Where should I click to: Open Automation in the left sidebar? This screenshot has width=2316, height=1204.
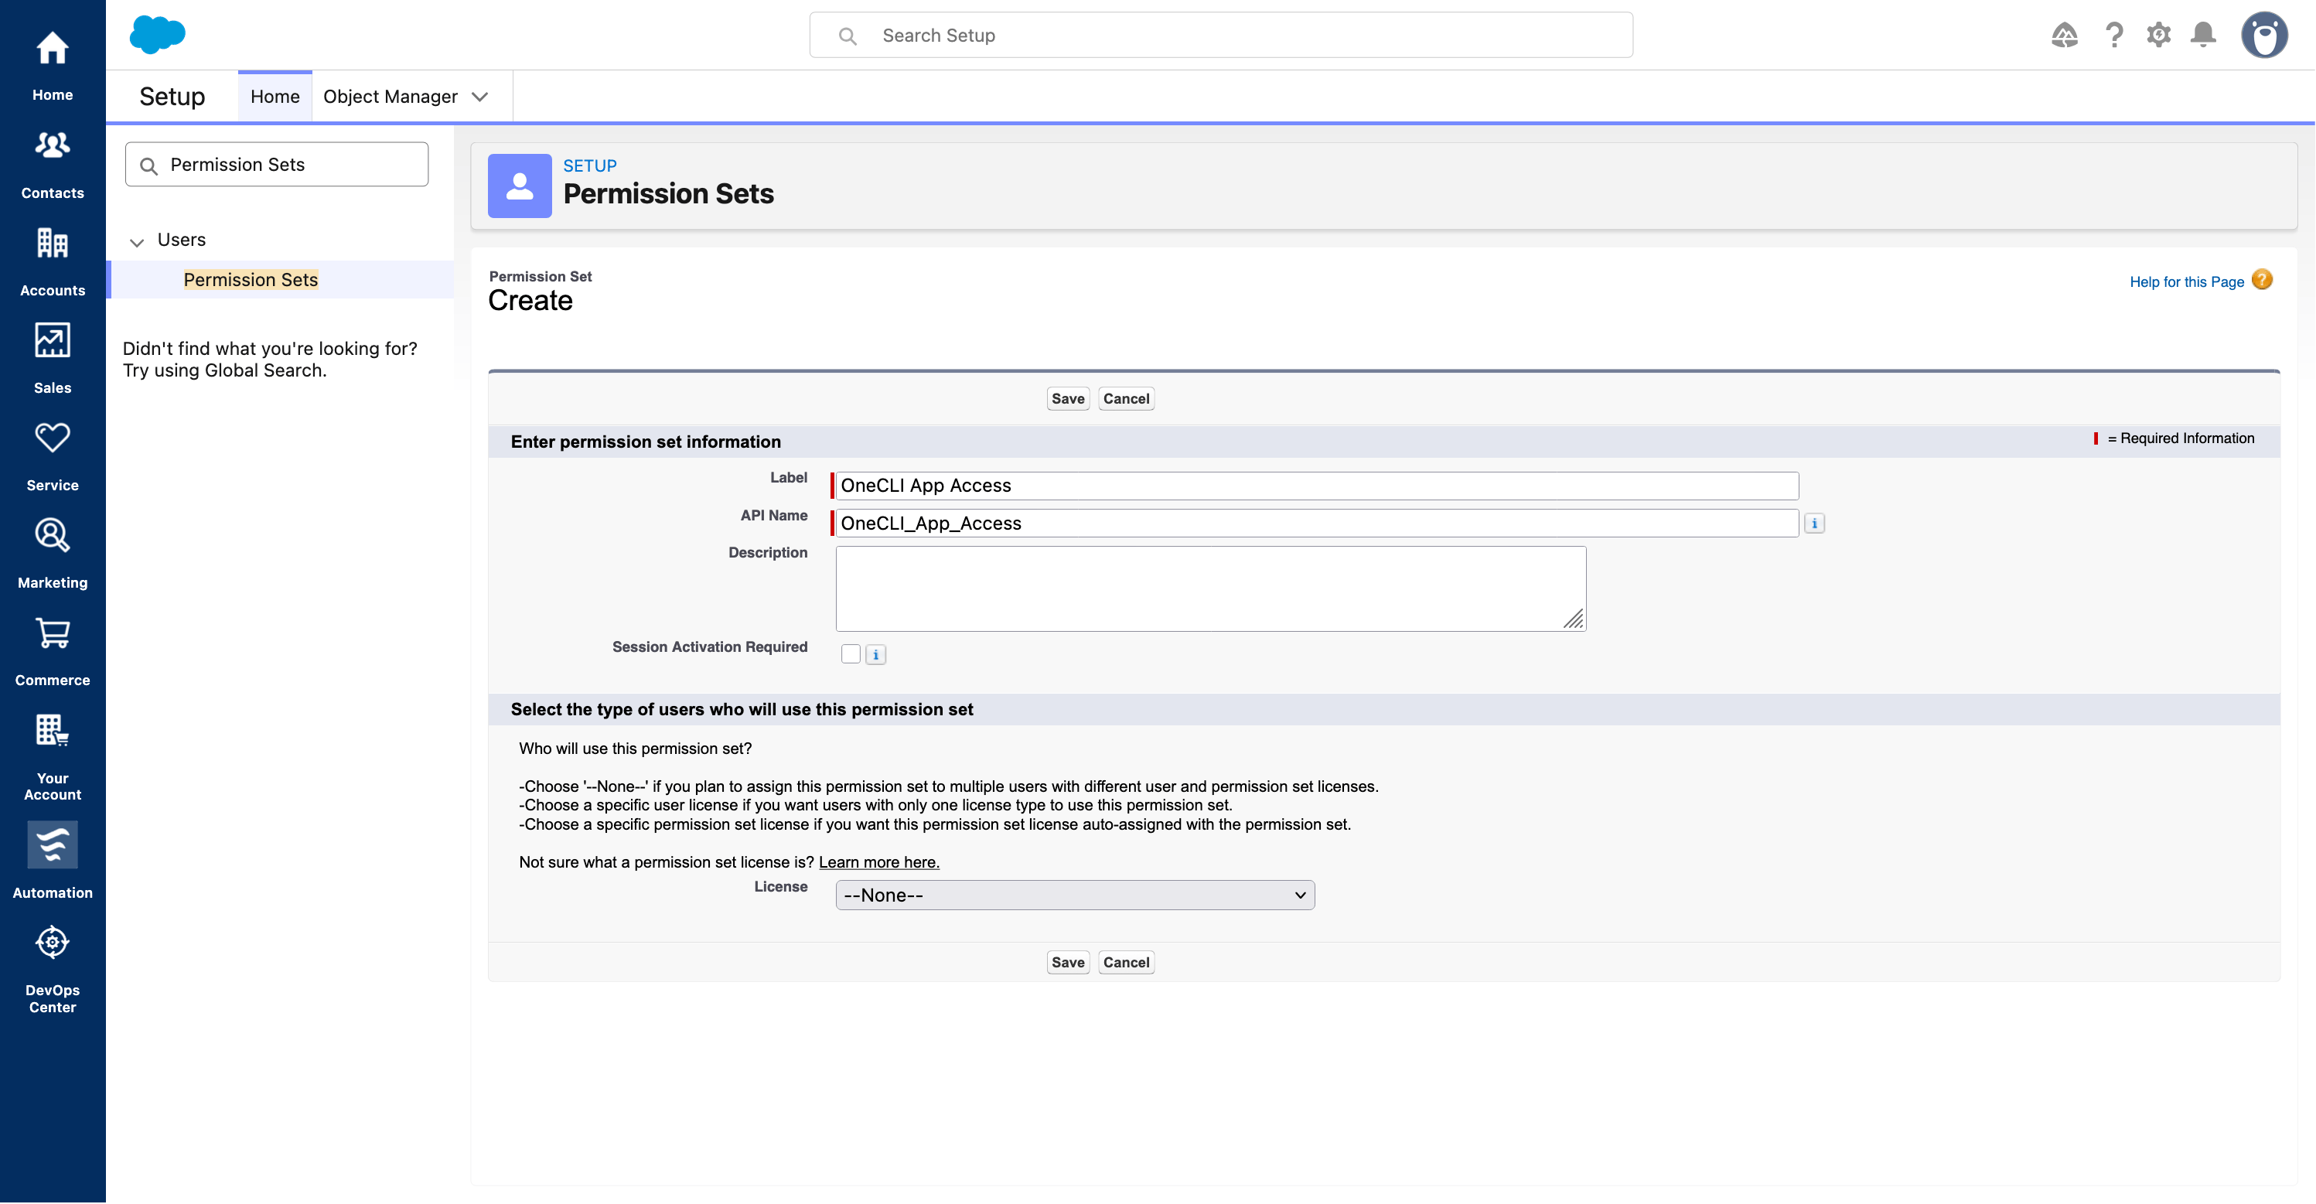52,860
